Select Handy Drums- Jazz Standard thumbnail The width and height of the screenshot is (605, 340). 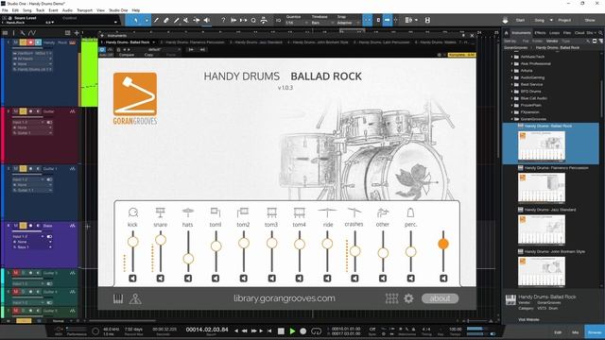click(x=542, y=229)
